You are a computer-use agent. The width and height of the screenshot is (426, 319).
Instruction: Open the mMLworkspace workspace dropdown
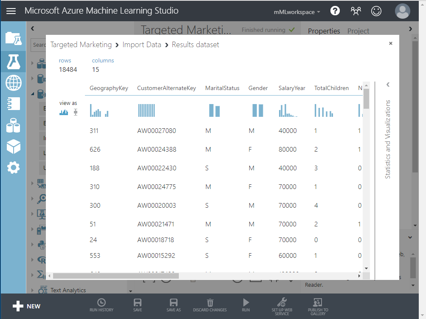coord(297,12)
